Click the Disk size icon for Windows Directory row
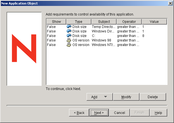 [x=69, y=31]
